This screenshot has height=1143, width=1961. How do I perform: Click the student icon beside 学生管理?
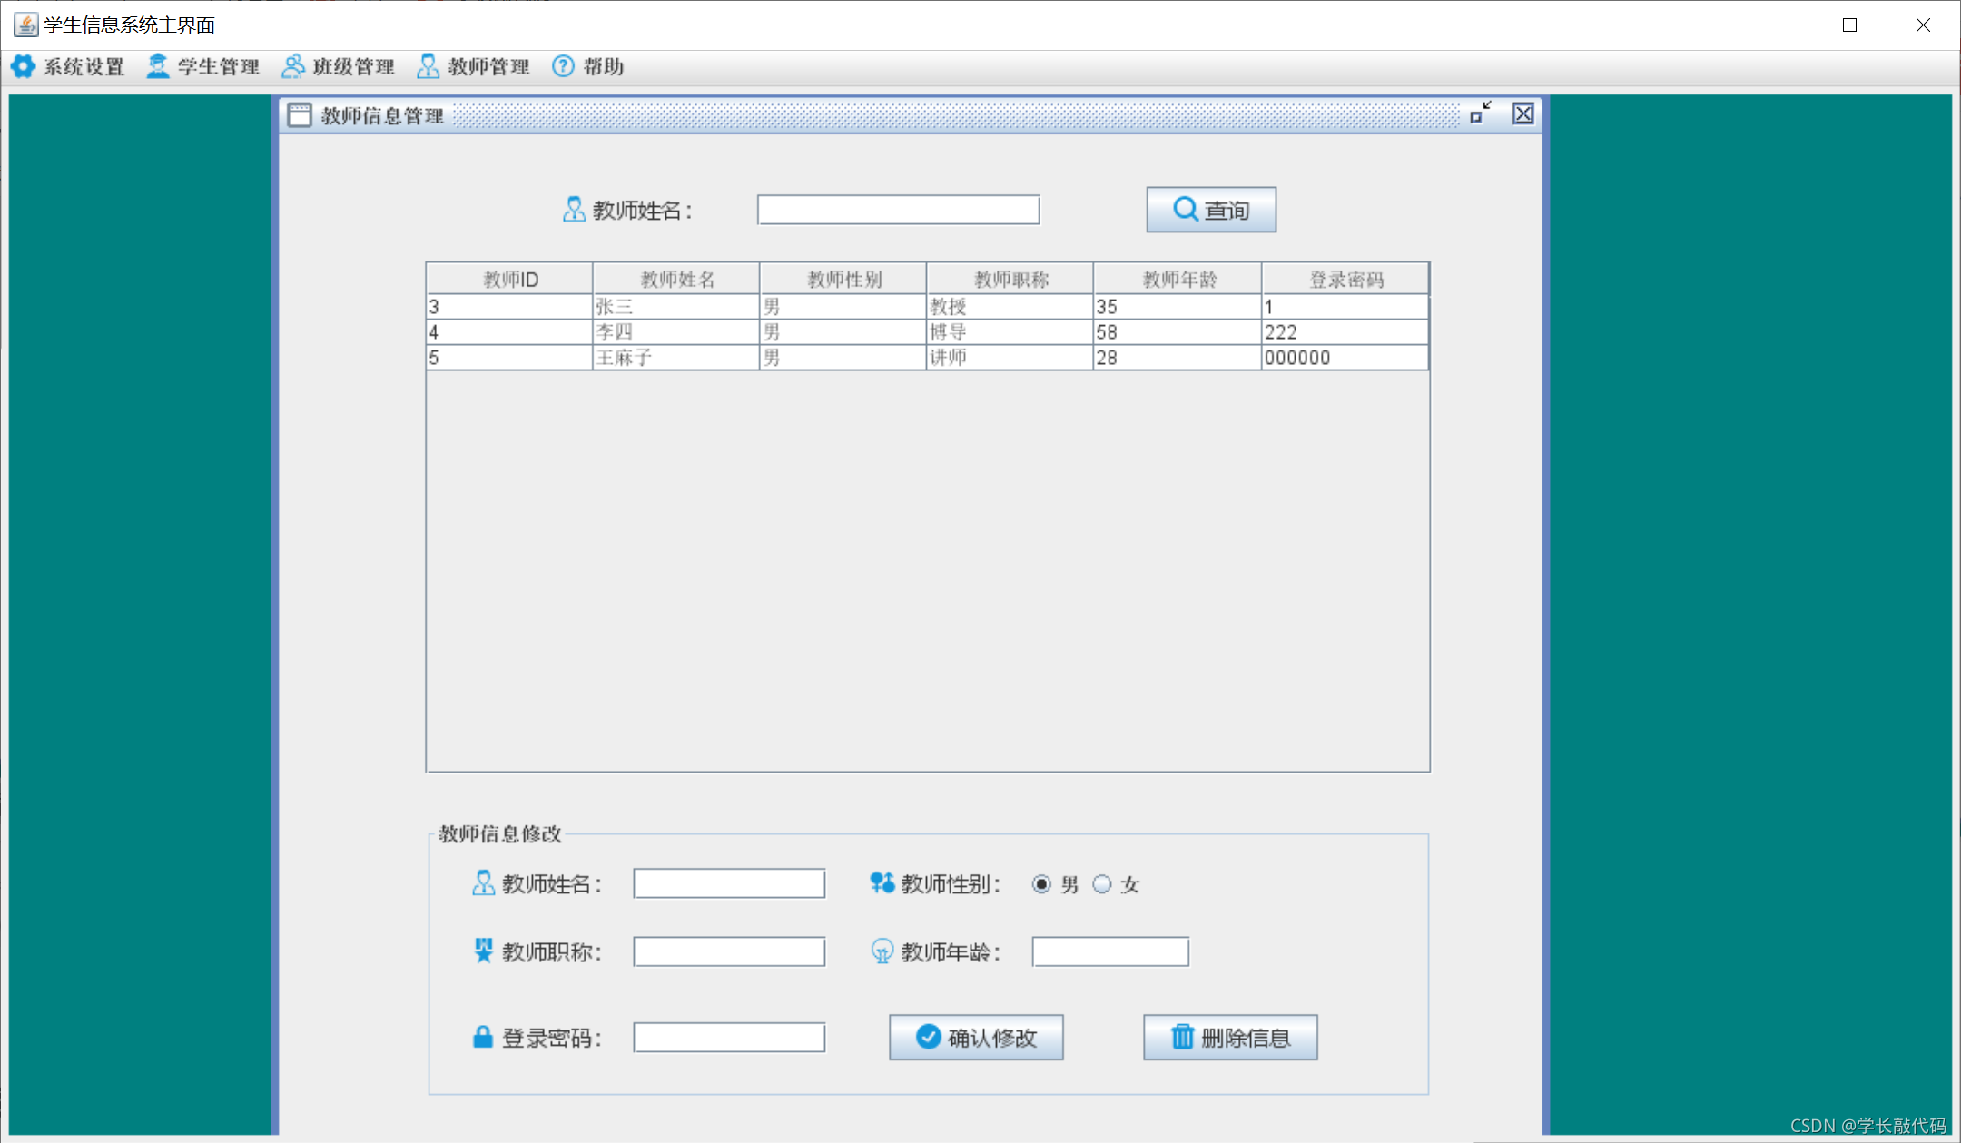156,66
